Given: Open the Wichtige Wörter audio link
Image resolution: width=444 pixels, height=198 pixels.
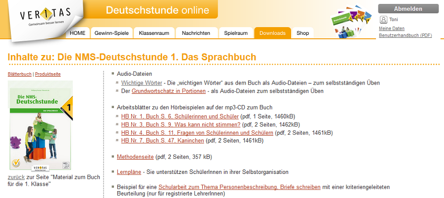Looking at the screenshot, I should tap(142, 83).
